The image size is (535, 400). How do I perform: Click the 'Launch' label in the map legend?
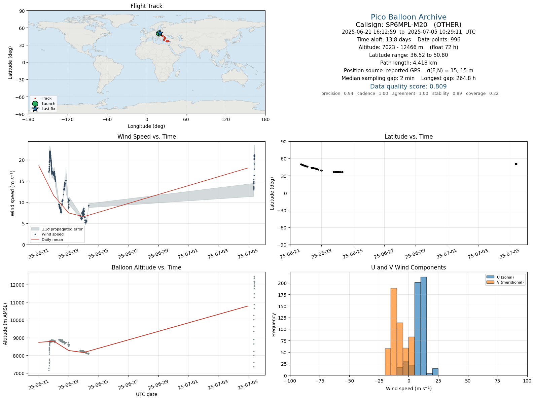[48, 104]
